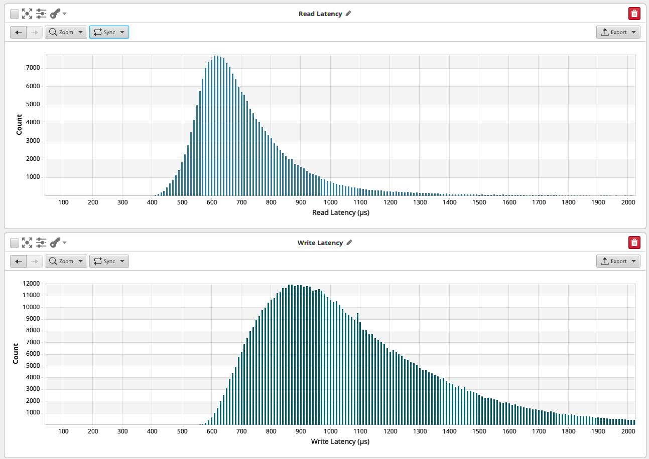Delete the Write Latency panel
Screen dimensions: 649x459
coord(634,243)
